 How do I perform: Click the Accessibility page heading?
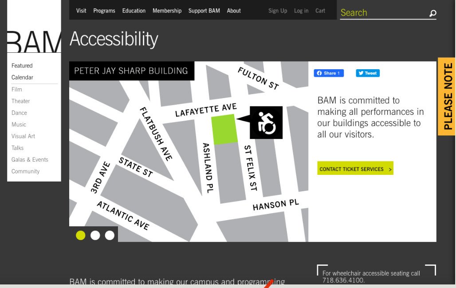pos(114,39)
